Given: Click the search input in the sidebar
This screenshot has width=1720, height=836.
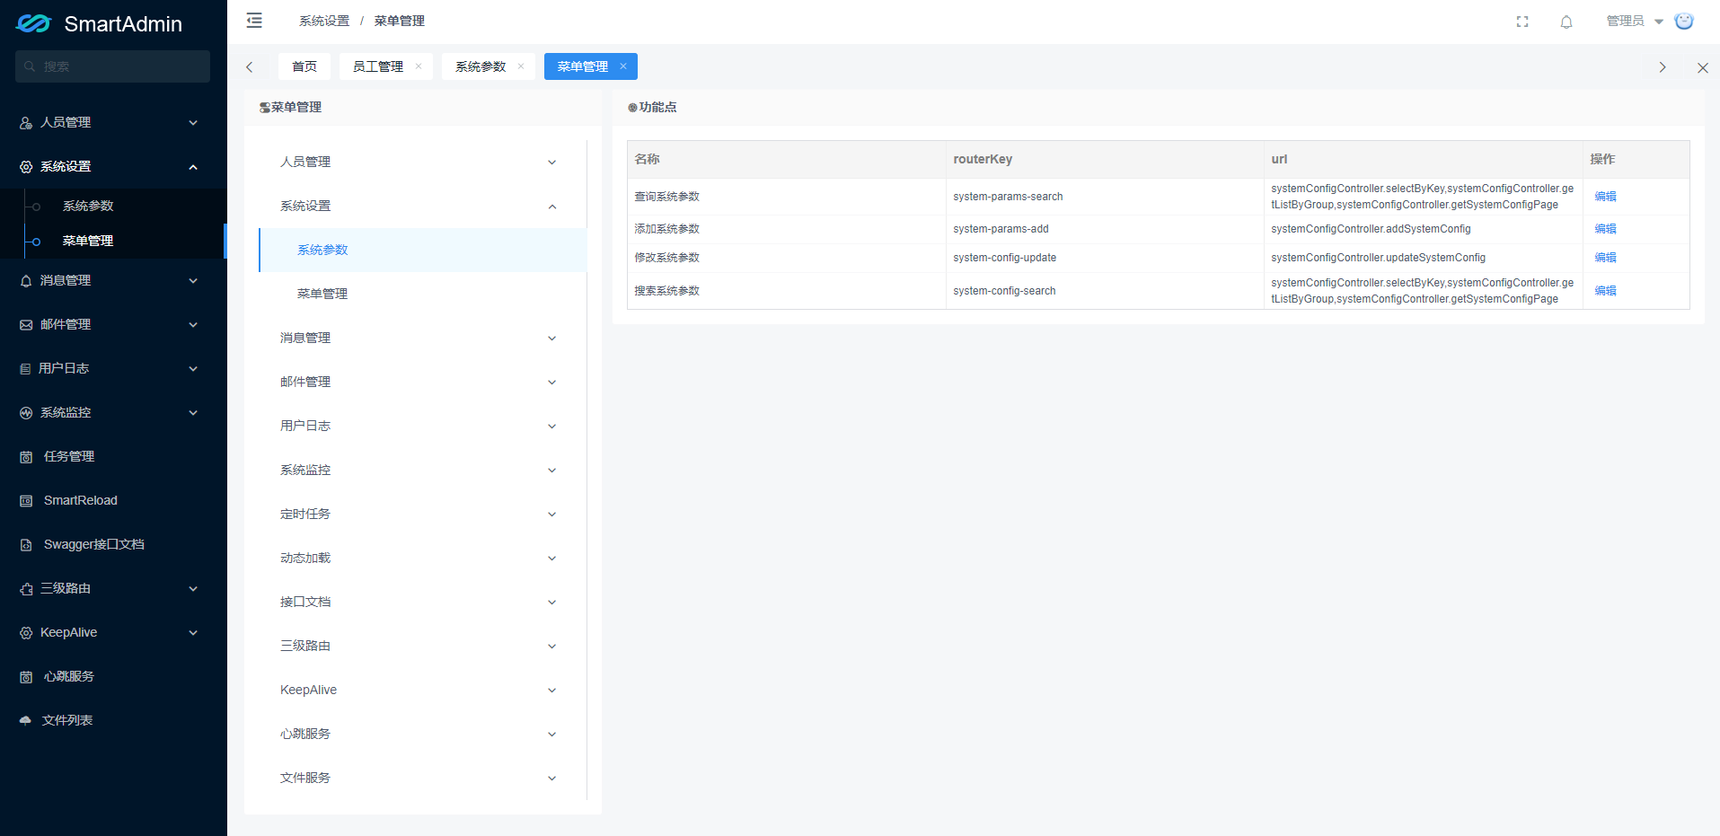Looking at the screenshot, I should pyautogui.click(x=112, y=66).
